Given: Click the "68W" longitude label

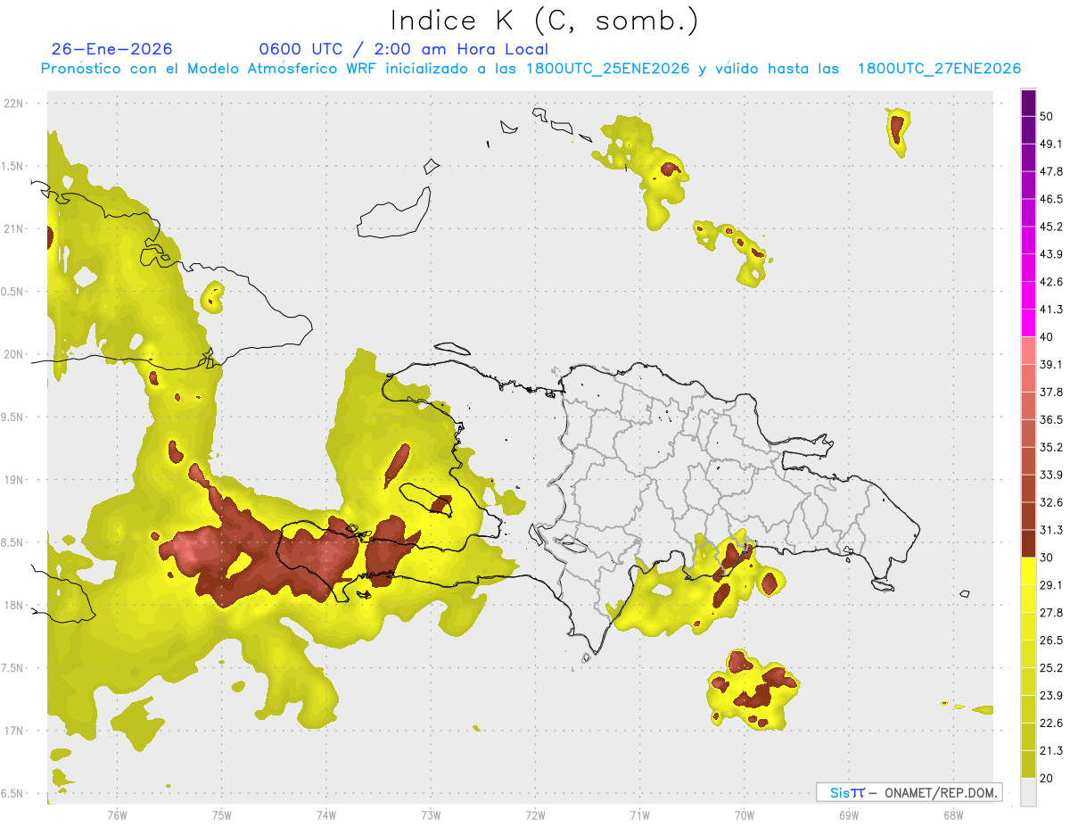Looking at the screenshot, I should 952,815.
